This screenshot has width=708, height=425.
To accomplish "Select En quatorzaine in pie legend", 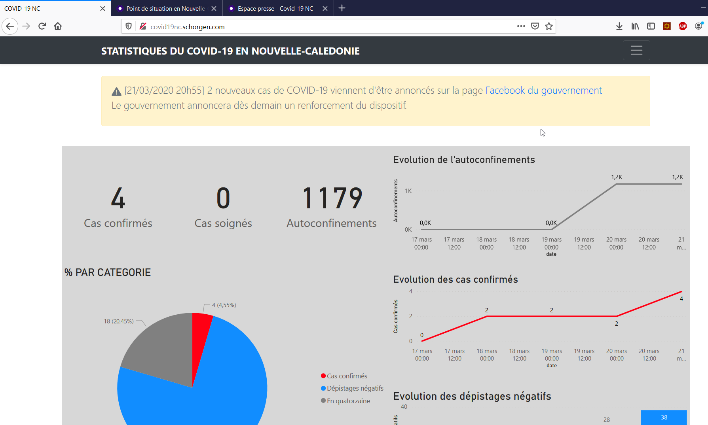I will pyautogui.click(x=345, y=401).
